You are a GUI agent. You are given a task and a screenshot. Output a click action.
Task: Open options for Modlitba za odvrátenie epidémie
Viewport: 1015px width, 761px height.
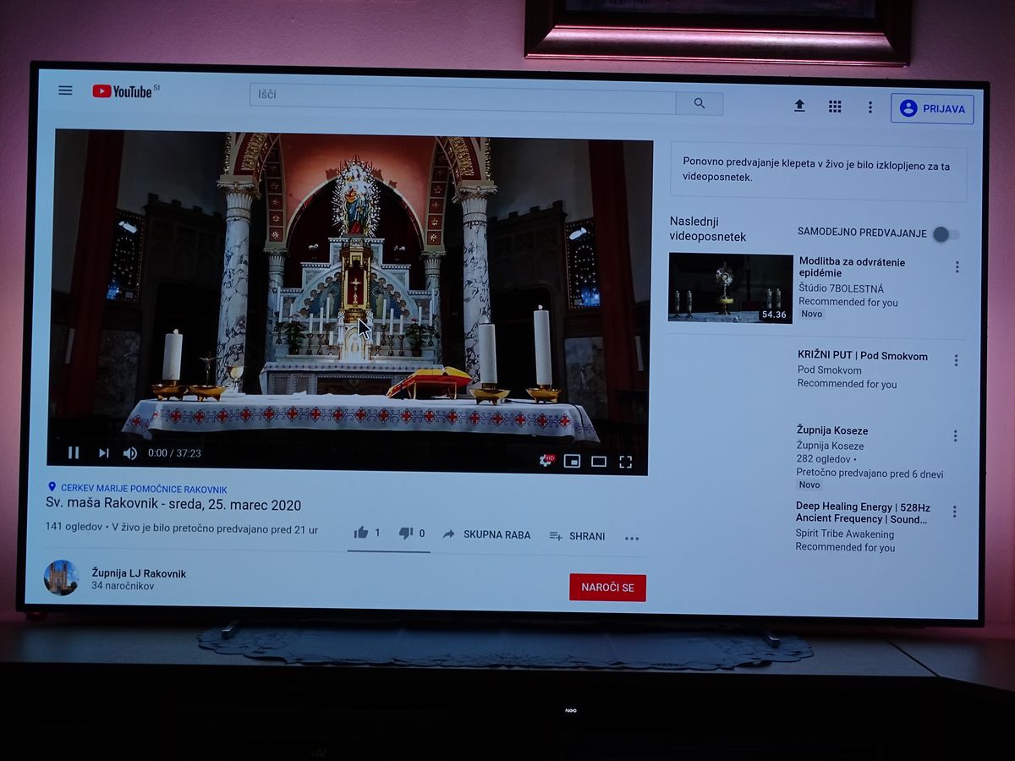click(x=957, y=267)
